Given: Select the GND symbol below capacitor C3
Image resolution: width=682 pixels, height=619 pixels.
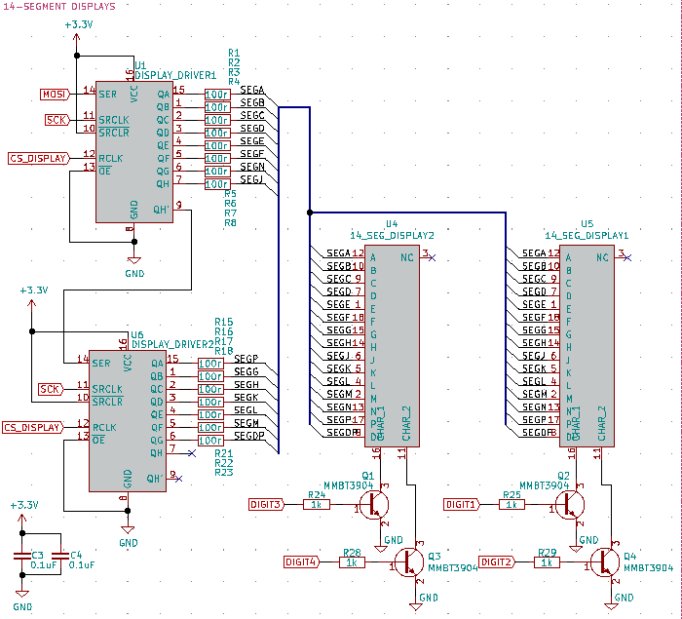Looking at the screenshot, I should coord(22,600).
